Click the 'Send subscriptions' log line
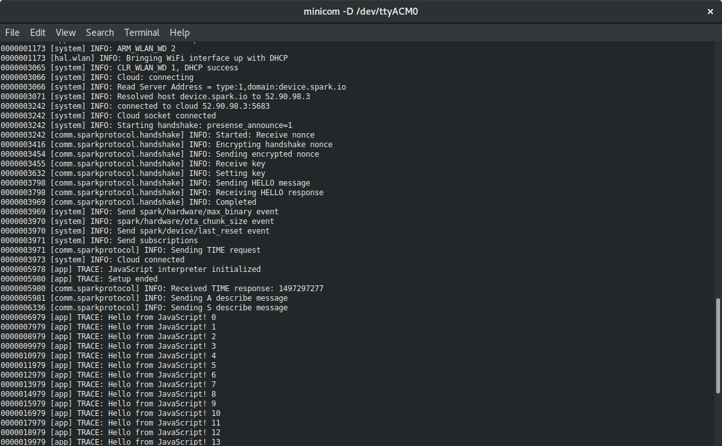This screenshot has width=722, height=446. pyautogui.click(x=99, y=241)
